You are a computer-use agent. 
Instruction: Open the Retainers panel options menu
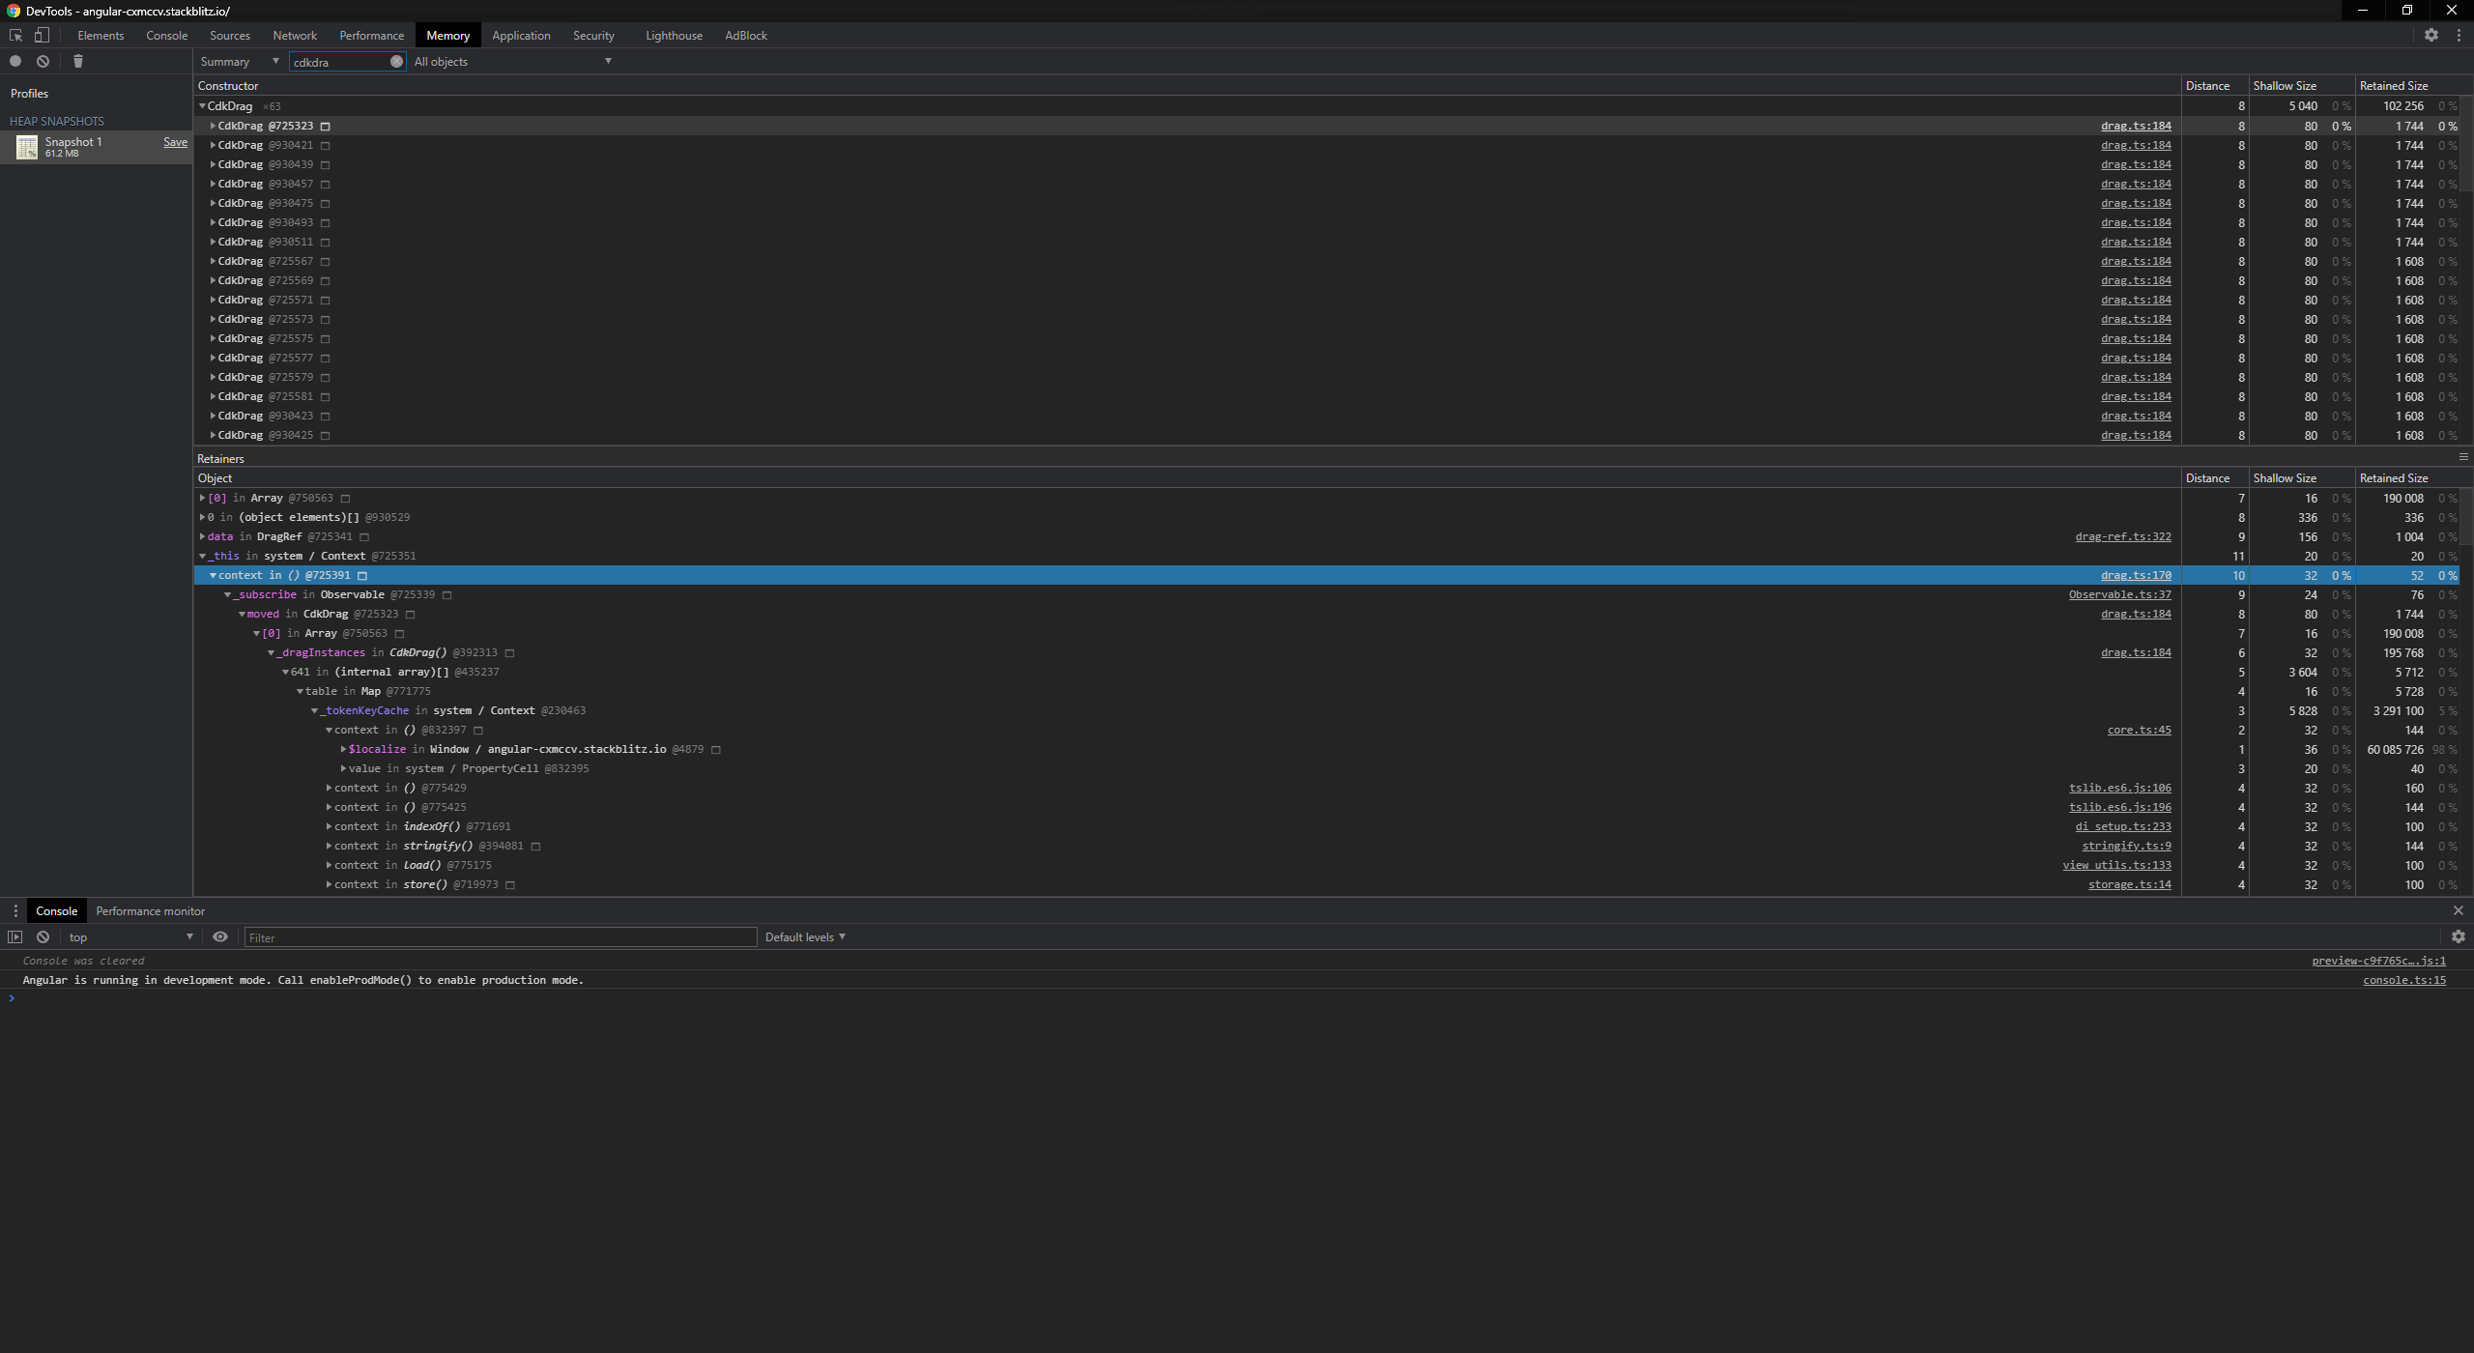pos(2462,457)
